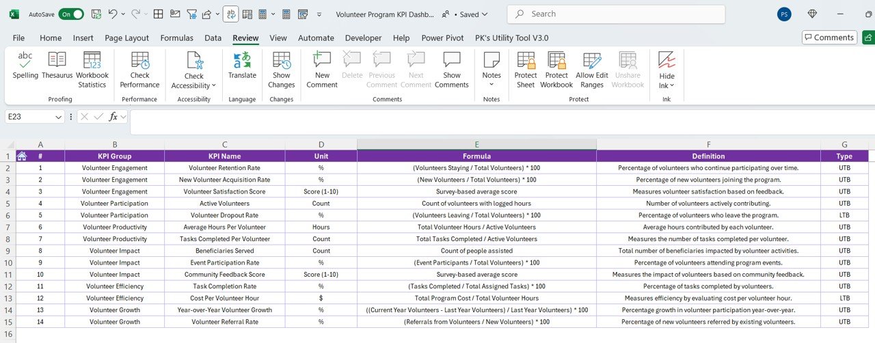Click the Comments button top right
Image resolution: width=875 pixels, height=343 pixels.
click(829, 38)
